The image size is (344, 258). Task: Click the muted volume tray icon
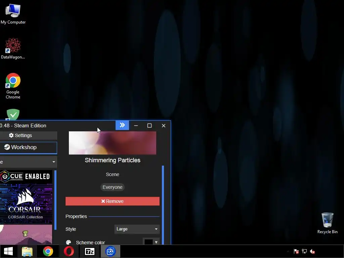[x=312, y=251]
